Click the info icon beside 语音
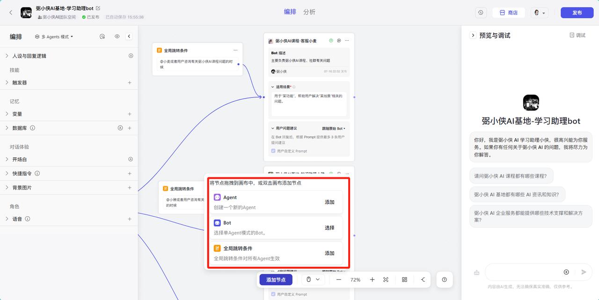The height and width of the screenshot is (300, 599). [28, 219]
